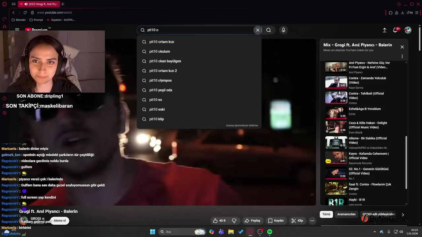422x237 pixels.
Task: Select suggestion 'pit10 ortam kızı'
Action: [x=199, y=42]
